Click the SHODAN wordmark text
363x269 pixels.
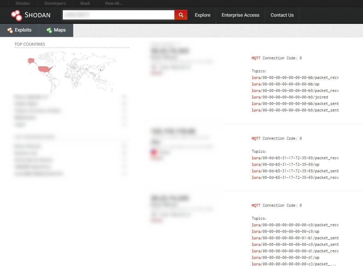(37, 15)
